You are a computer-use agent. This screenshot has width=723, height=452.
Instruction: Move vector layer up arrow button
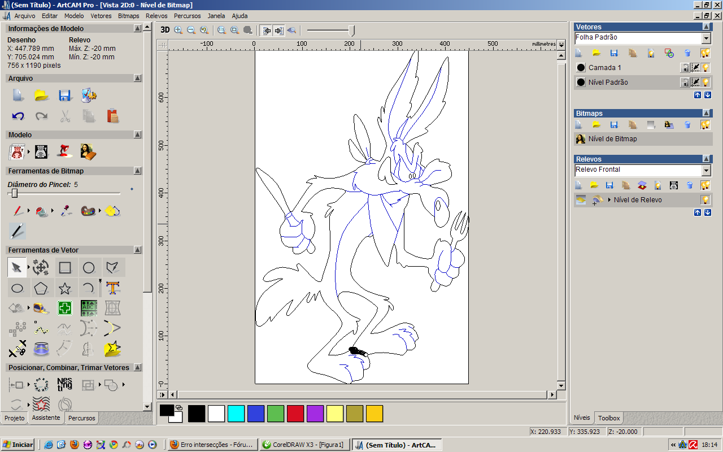pyautogui.click(x=698, y=95)
